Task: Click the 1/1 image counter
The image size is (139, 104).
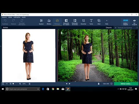Action: click(7, 84)
